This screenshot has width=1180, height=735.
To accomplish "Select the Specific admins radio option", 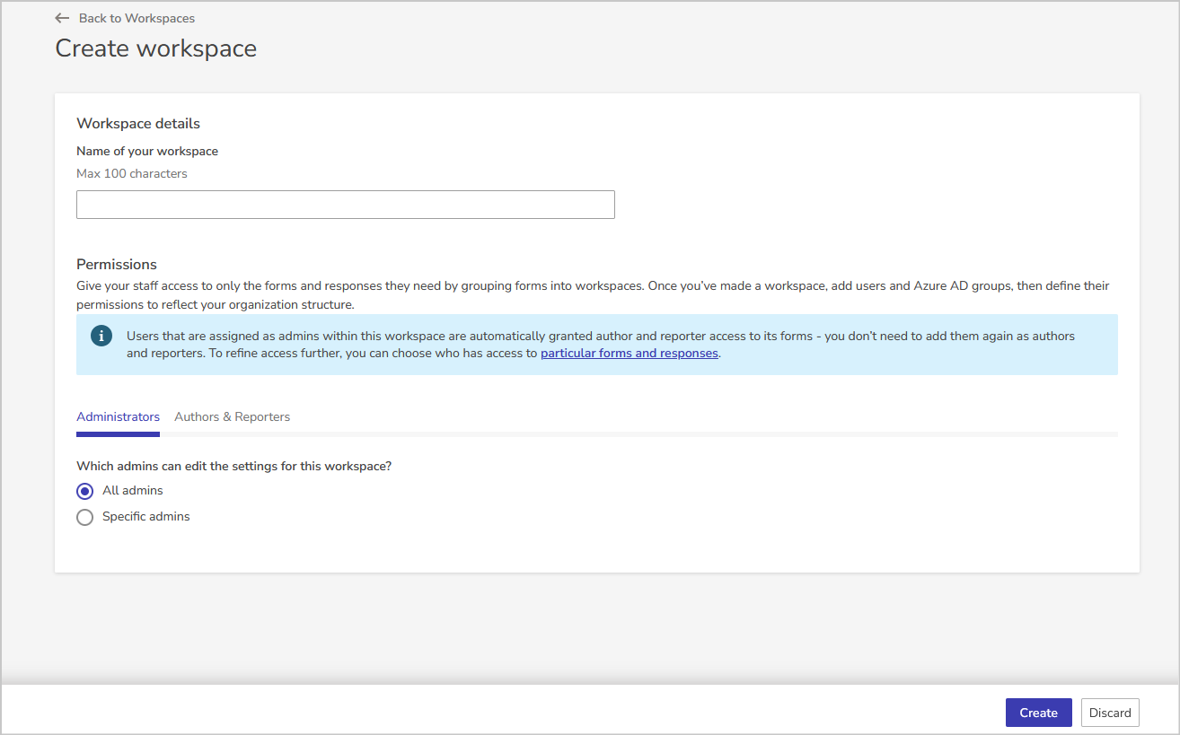I will click(85, 517).
